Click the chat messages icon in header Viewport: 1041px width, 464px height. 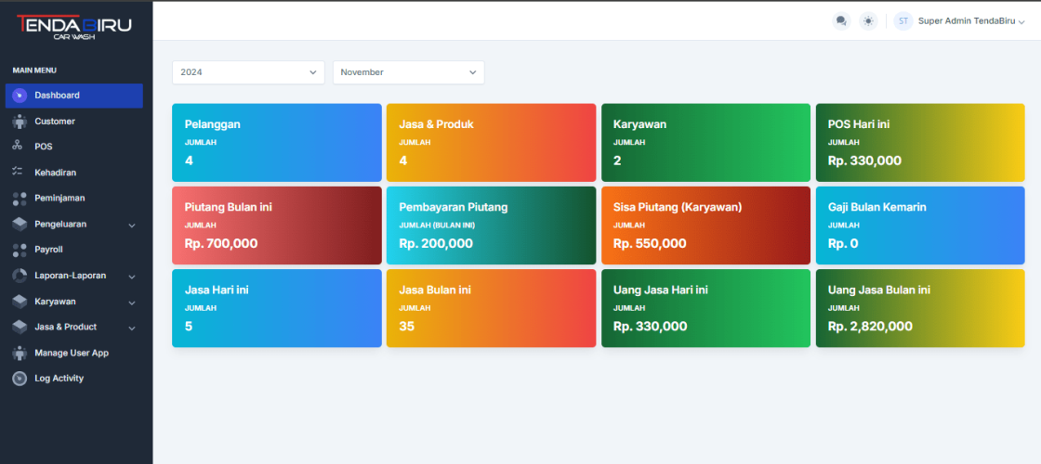[x=841, y=20]
